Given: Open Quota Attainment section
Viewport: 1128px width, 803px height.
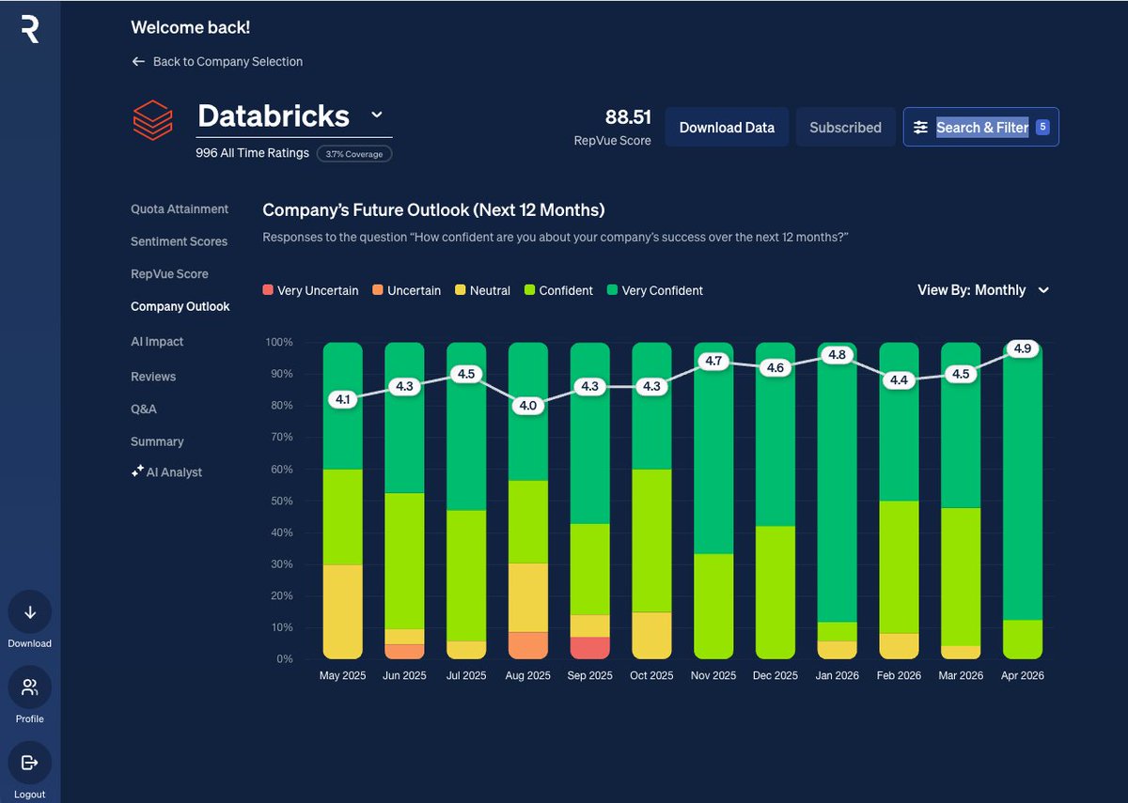Looking at the screenshot, I should pyautogui.click(x=180, y=208).
